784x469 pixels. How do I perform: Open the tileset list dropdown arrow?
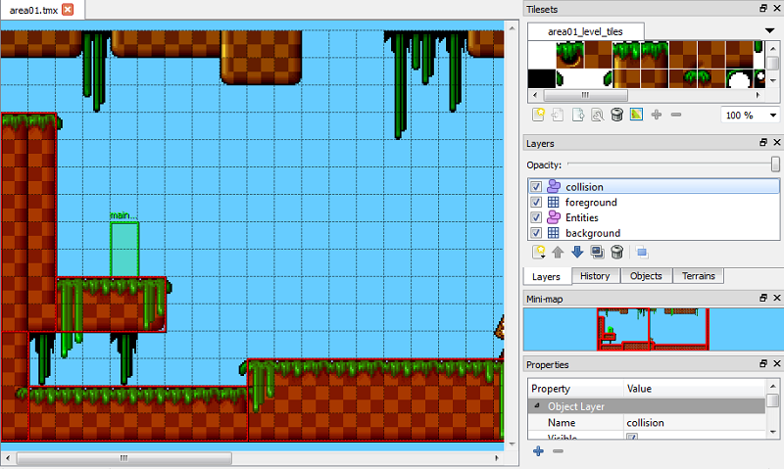coord(770,30)
